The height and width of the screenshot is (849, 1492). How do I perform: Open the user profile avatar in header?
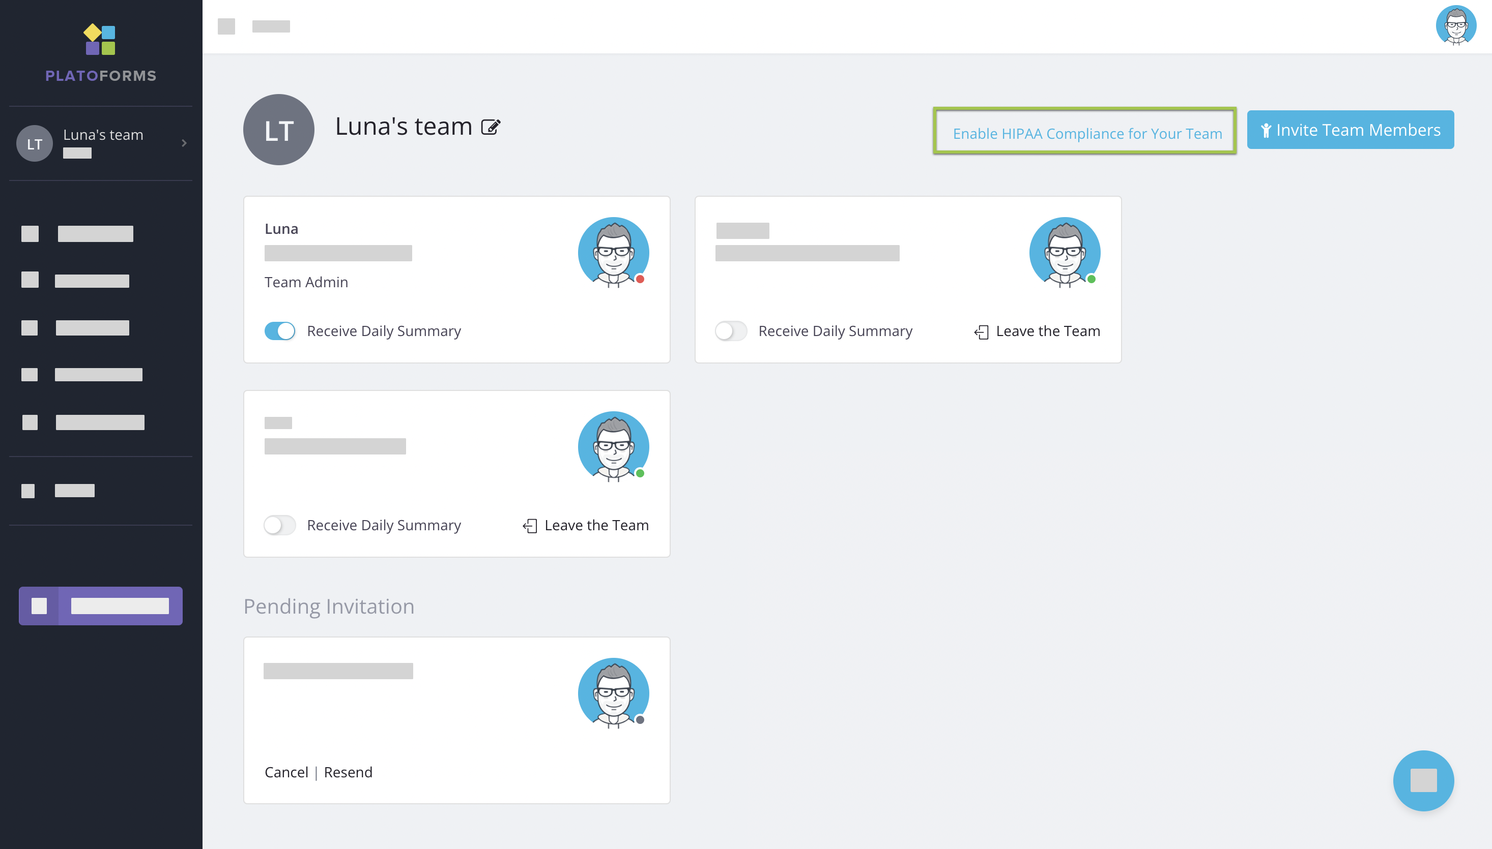point(1455,25)
